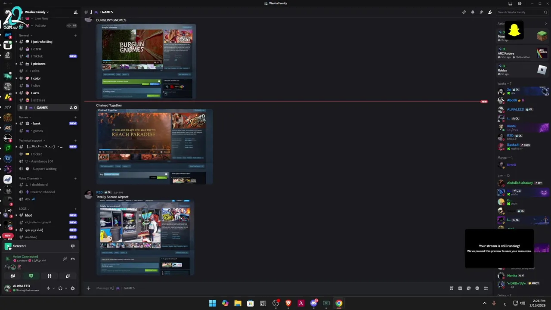551x310 pixels.
Task: Click create invite icon on GAMES channel
Action: pyautogui.click(x=71, y=108)
